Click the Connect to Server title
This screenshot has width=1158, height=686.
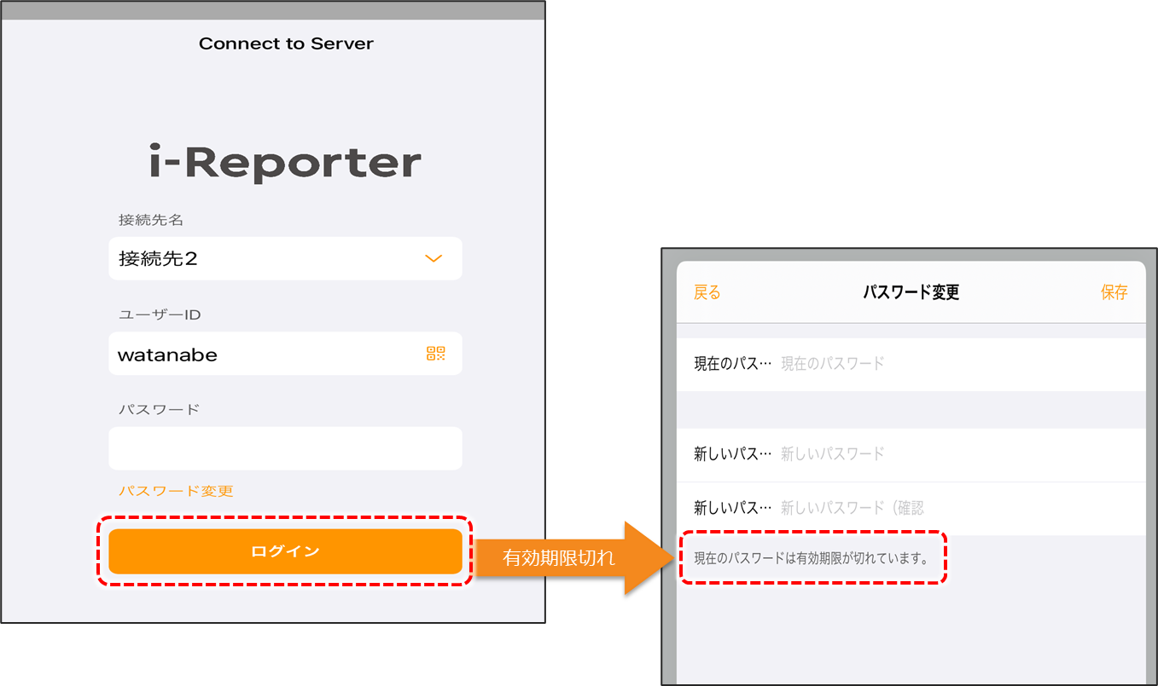pyautogui.click(x=286, y=43)
